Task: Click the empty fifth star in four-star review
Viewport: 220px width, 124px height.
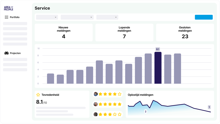Action: pos(120,94)
